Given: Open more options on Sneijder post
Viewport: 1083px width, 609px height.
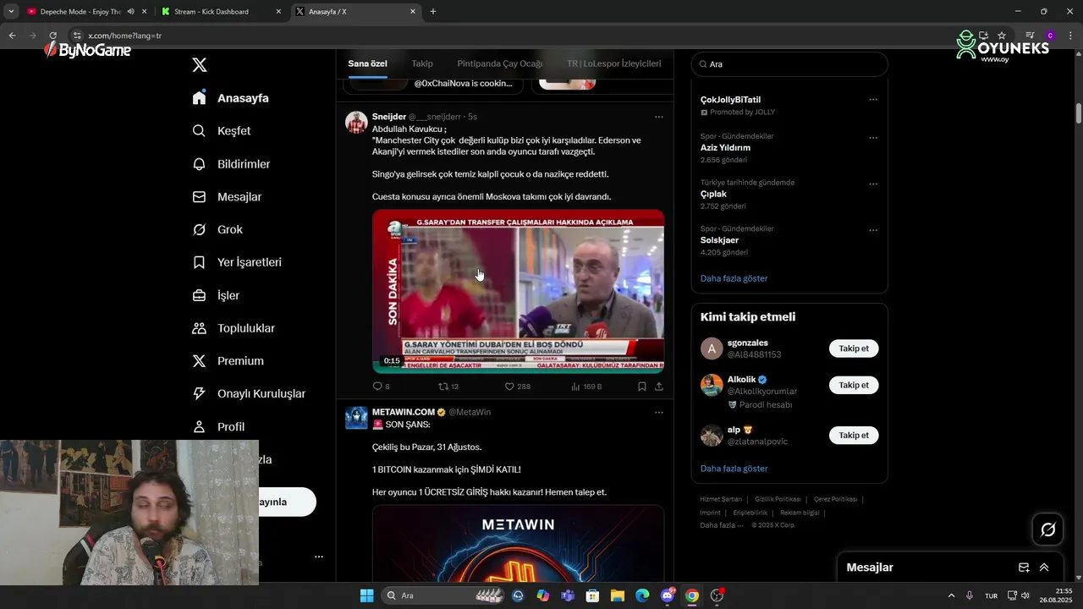Looking at the screenshot, I should tap(659, 117).
